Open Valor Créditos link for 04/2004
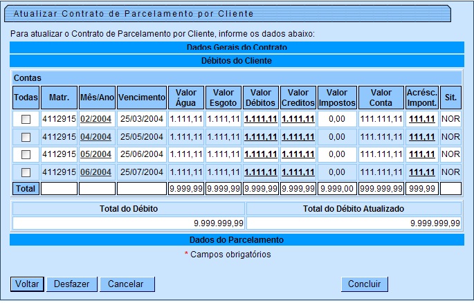 coord(298,137)
